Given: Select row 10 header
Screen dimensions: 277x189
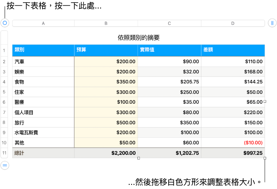Looking at the screenshot, I should pos(4,143).
